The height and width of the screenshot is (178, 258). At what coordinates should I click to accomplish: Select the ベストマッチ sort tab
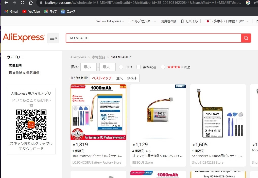[x=102, y=78]
